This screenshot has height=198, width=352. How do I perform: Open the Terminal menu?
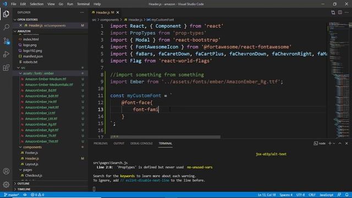[83, 4]
